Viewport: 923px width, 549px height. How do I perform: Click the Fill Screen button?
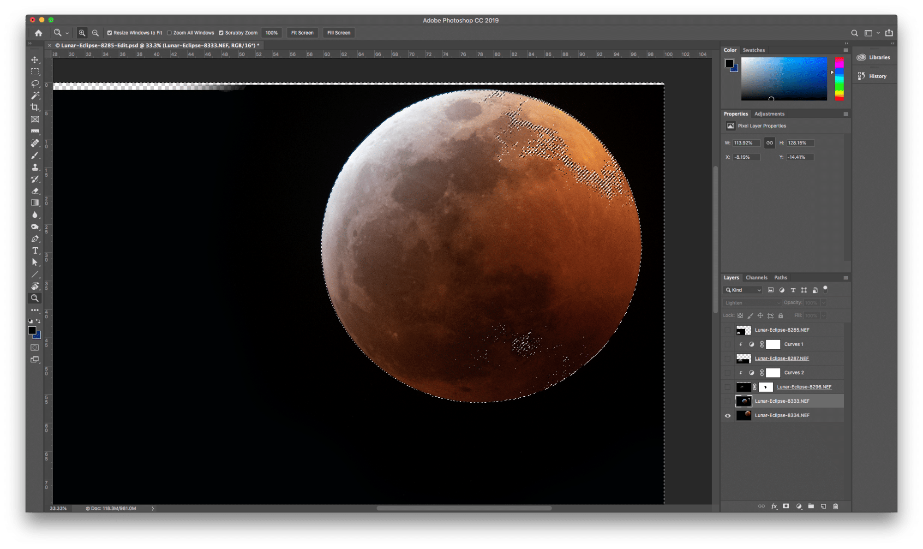[x=339, y=33]
